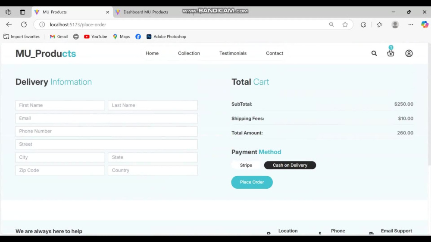Focus the Country field

153,170
